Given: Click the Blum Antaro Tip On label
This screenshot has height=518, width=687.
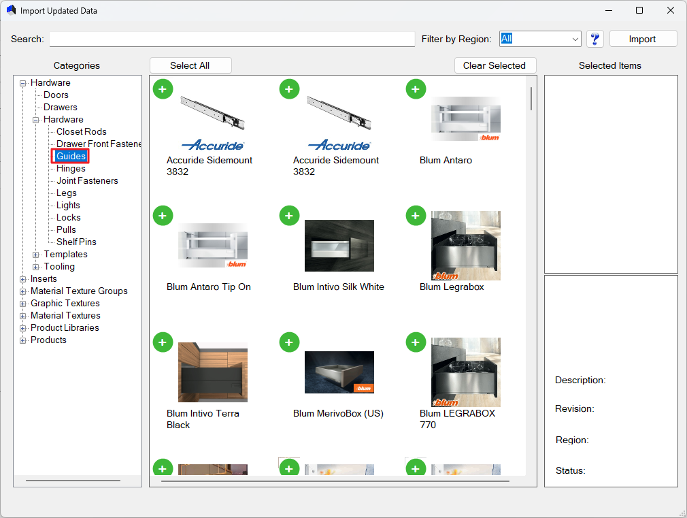Looking at the screenshot, I should [209, 287].
